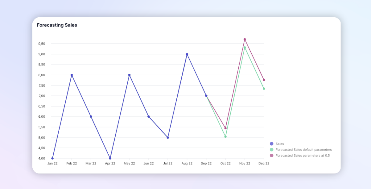Screen dimensions: 371x189
Task: Click the 'Oct 22' x-axis label
Action: pos(225,163)
